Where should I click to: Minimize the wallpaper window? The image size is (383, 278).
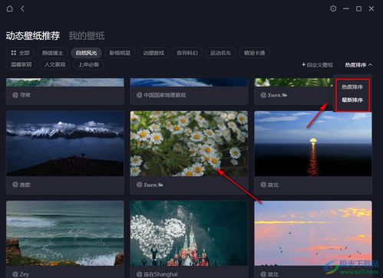coord(346,8)
